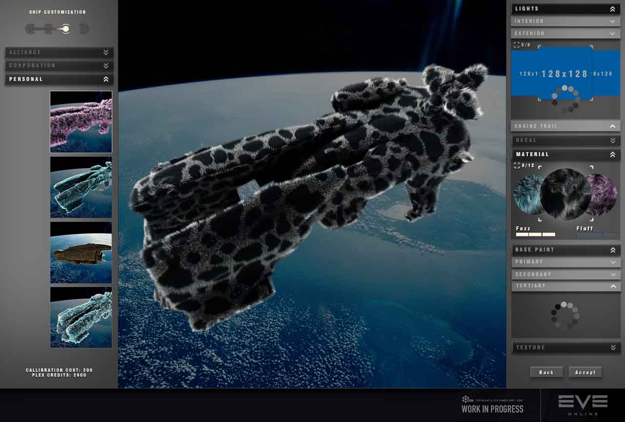
Task: Select the partially hidden right 8x128 swatch
Action: (606, 74)
